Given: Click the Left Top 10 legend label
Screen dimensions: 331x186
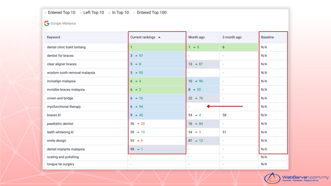Looking at the screenshot, I should pos(93,13).
